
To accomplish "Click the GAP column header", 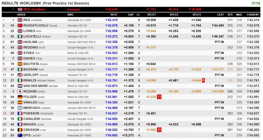I will pyautogui.click(x=131, y=15).
